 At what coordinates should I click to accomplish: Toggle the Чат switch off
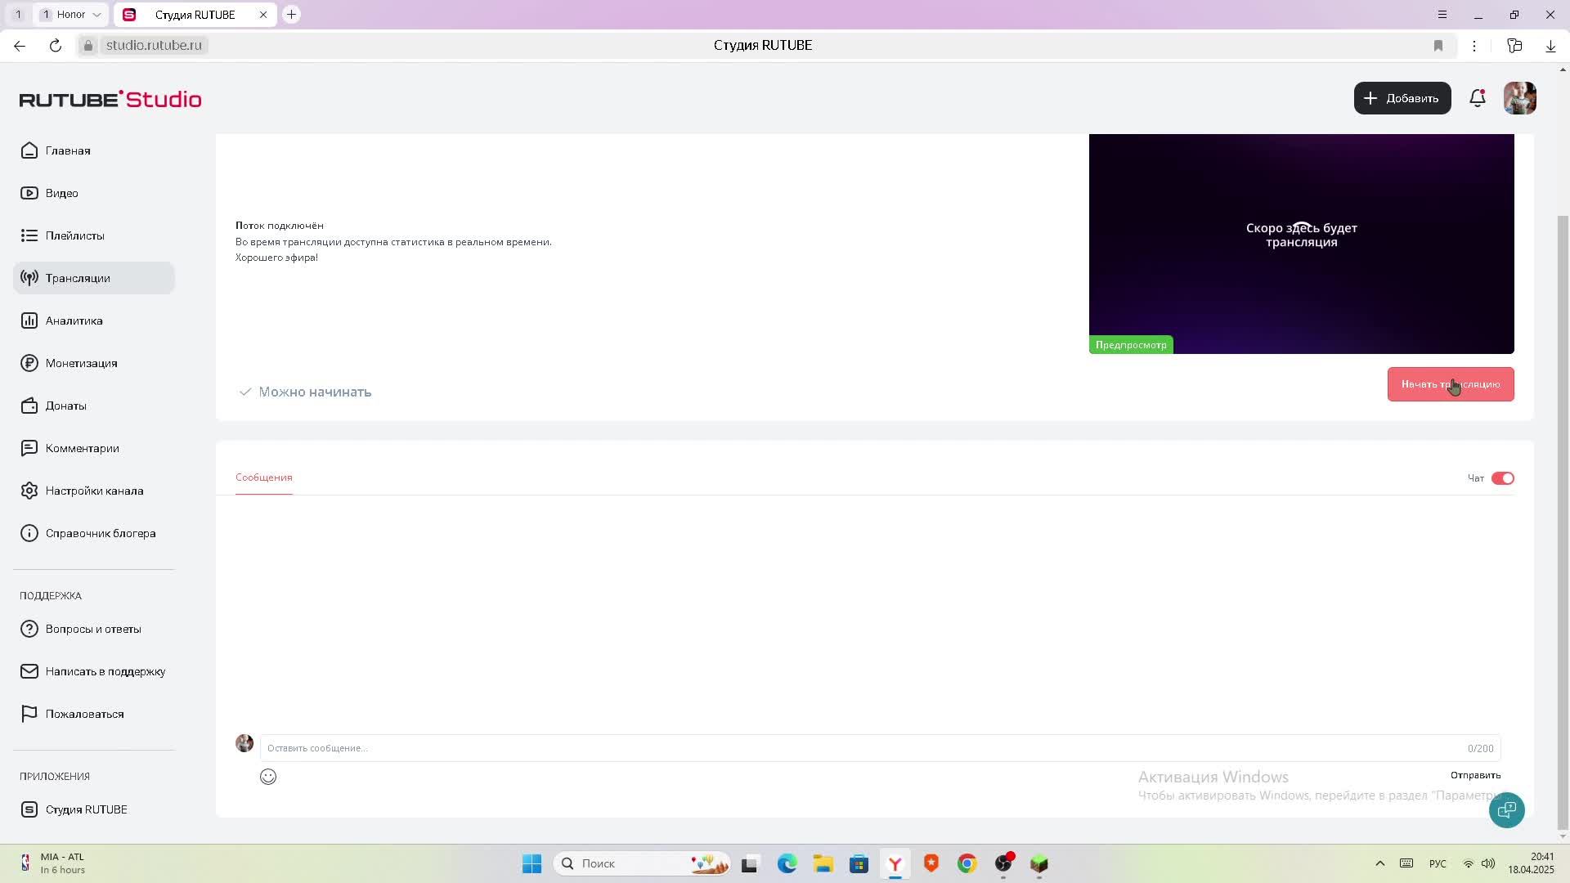coord(1503,478)
